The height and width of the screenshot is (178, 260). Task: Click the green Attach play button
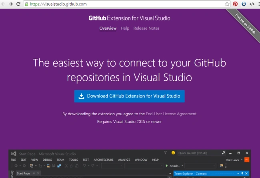[167, 166]
